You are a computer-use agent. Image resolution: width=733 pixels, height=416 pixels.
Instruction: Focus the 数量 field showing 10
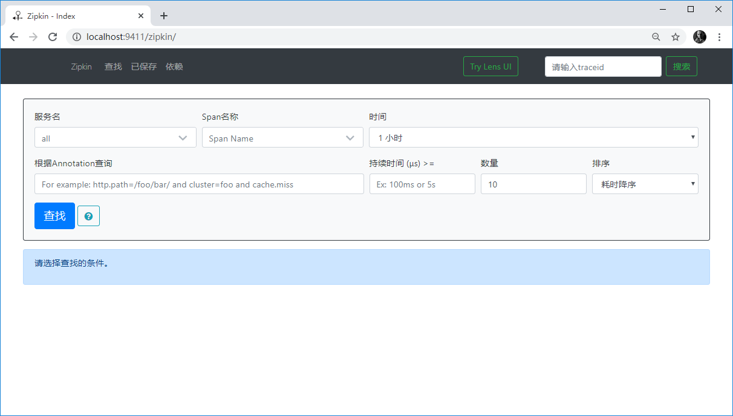533,184
